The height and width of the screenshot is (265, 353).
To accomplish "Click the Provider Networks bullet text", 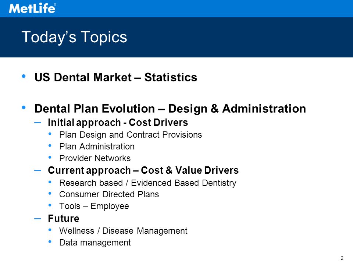I will 95,158.
